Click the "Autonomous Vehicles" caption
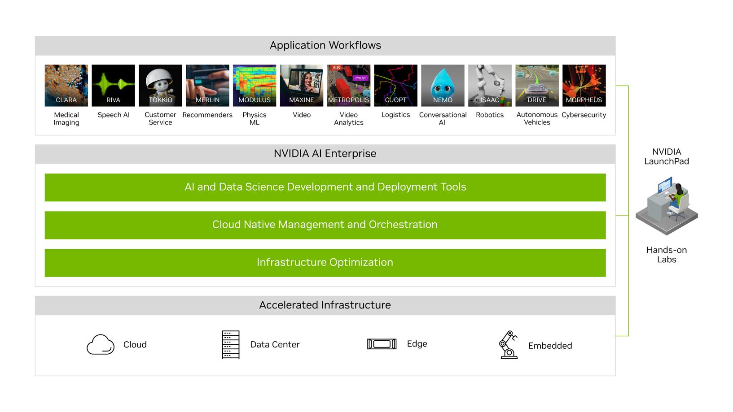The height and width of the screenshot is (412, 733). click(537, 119)
